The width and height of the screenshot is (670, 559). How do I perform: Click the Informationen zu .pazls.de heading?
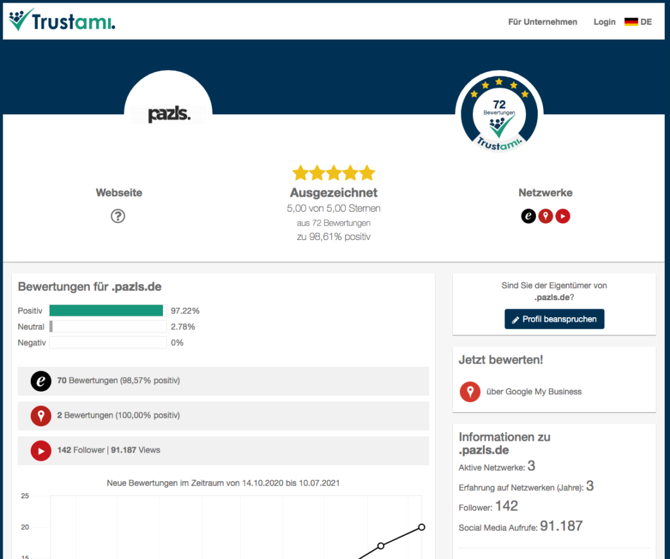coord(504,443)
